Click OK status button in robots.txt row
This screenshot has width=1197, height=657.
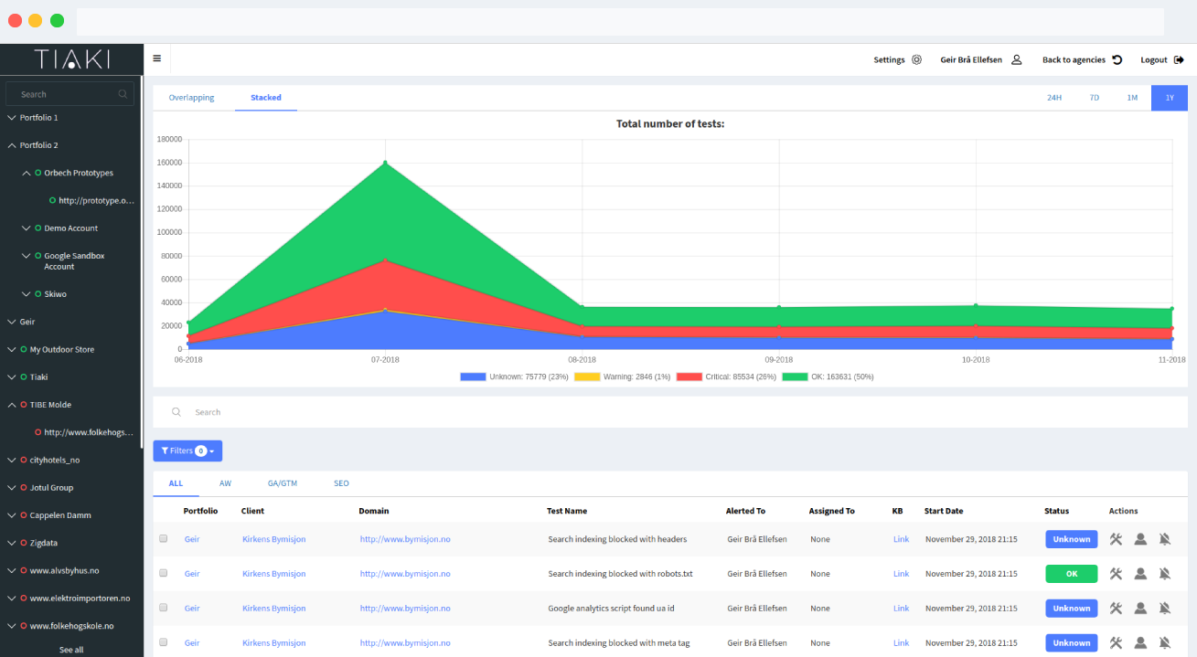tap(1072, 574)
